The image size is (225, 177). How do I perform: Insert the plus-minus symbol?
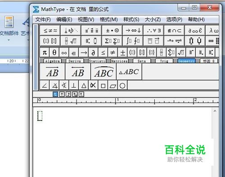pyautogui.click(x=122, y=52)
